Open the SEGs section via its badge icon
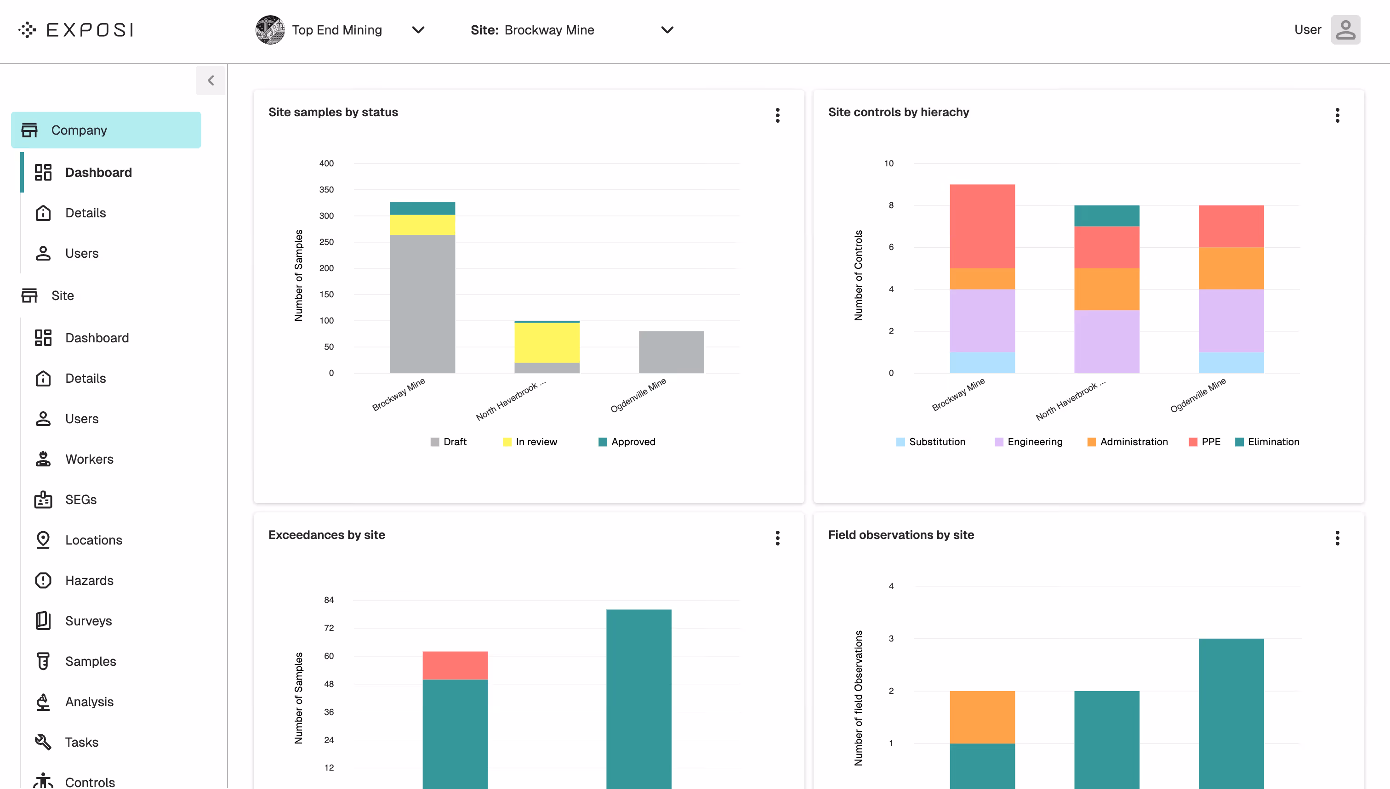The image size is (1390, 789). point(43,500)
